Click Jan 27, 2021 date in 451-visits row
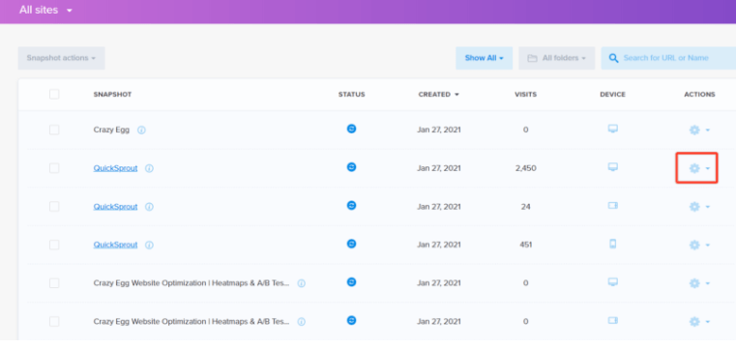 pyautogui.click(x=439, y=245)
